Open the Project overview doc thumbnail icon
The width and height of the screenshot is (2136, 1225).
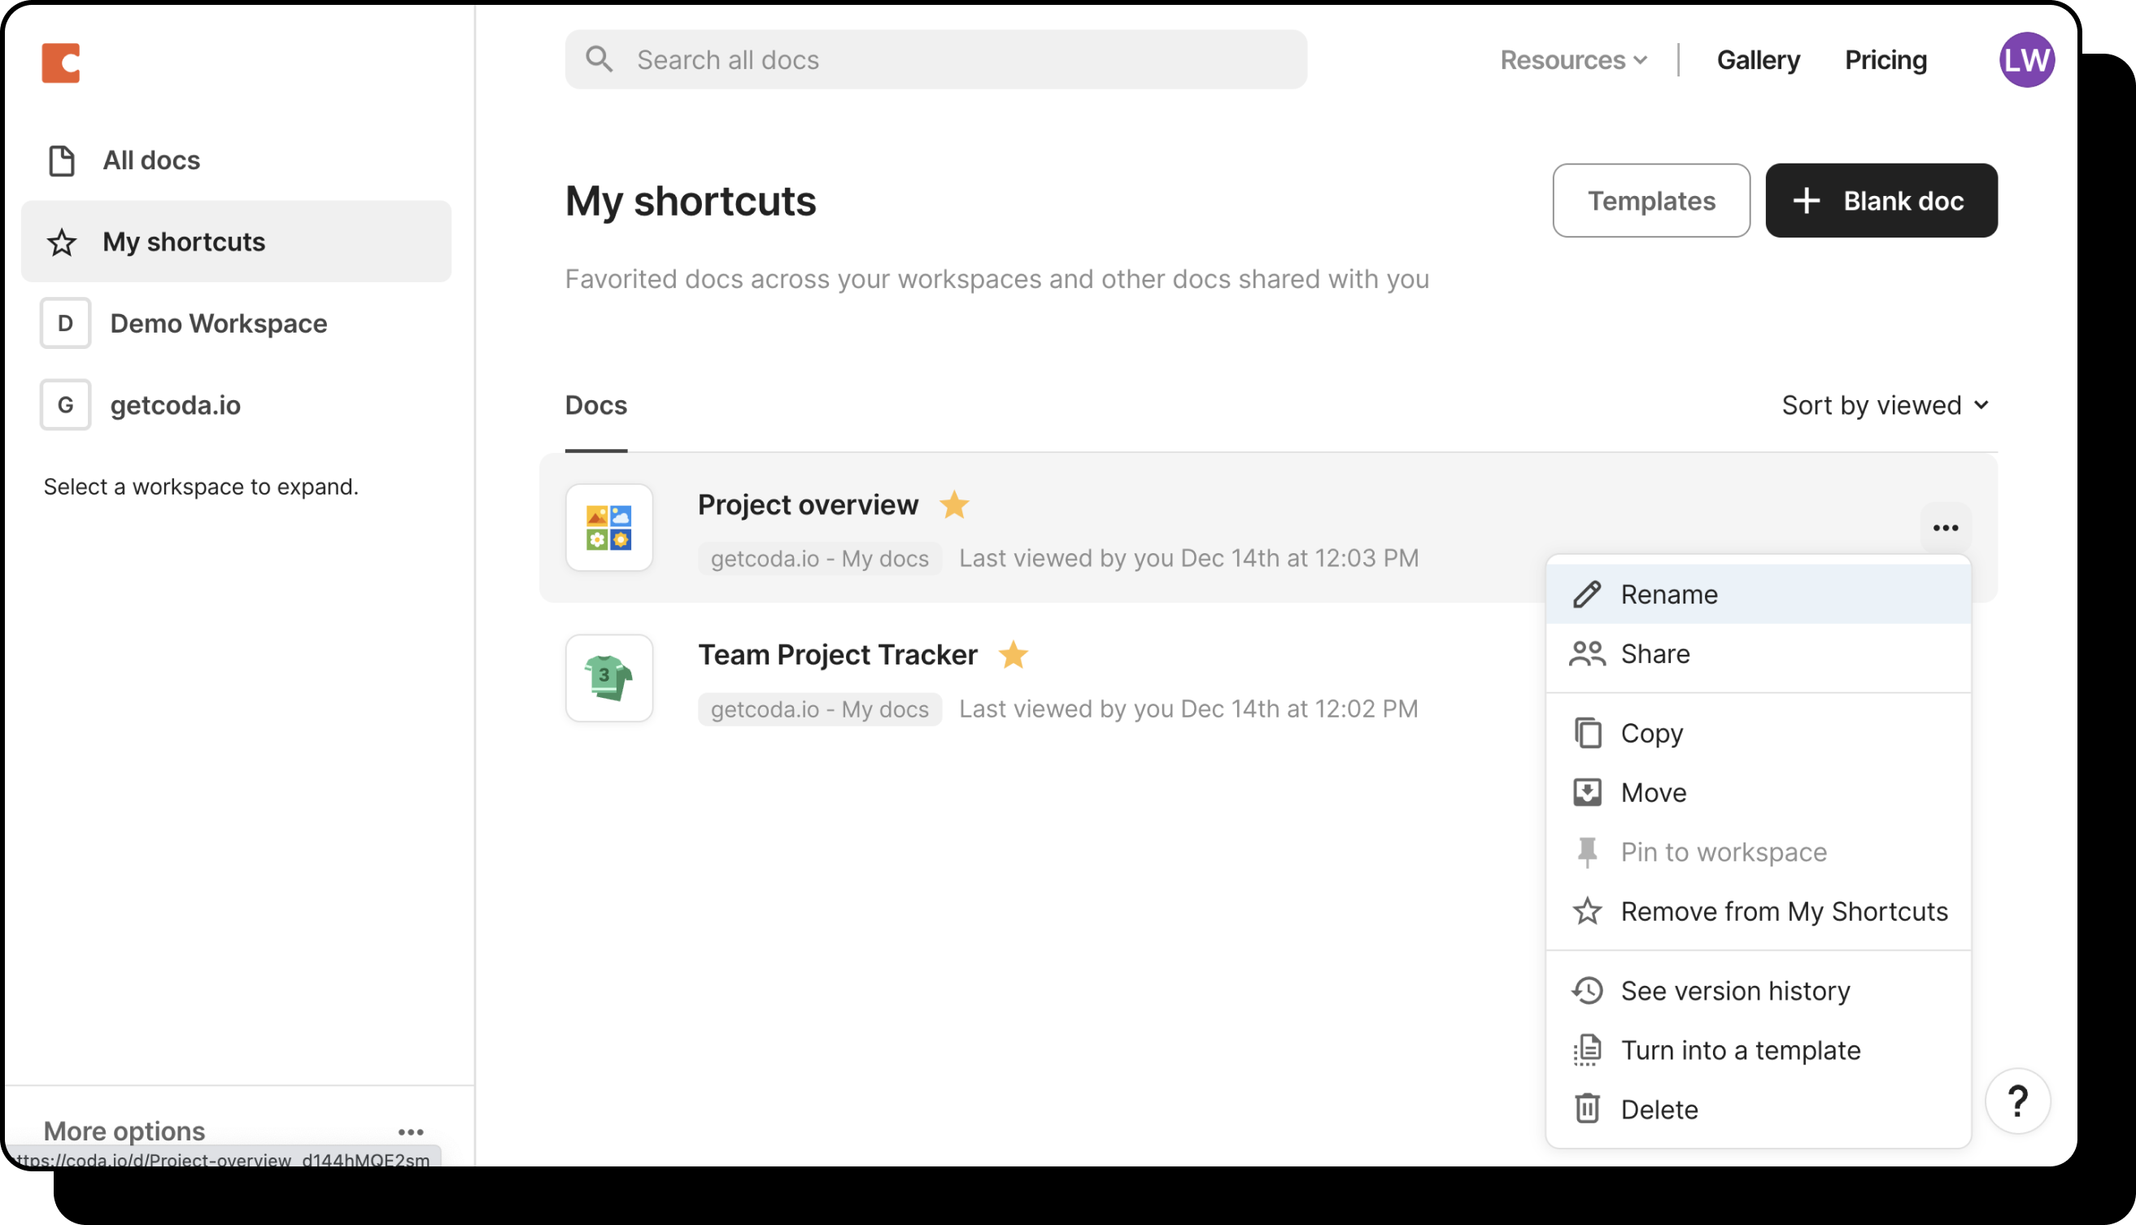pos(609,528)
